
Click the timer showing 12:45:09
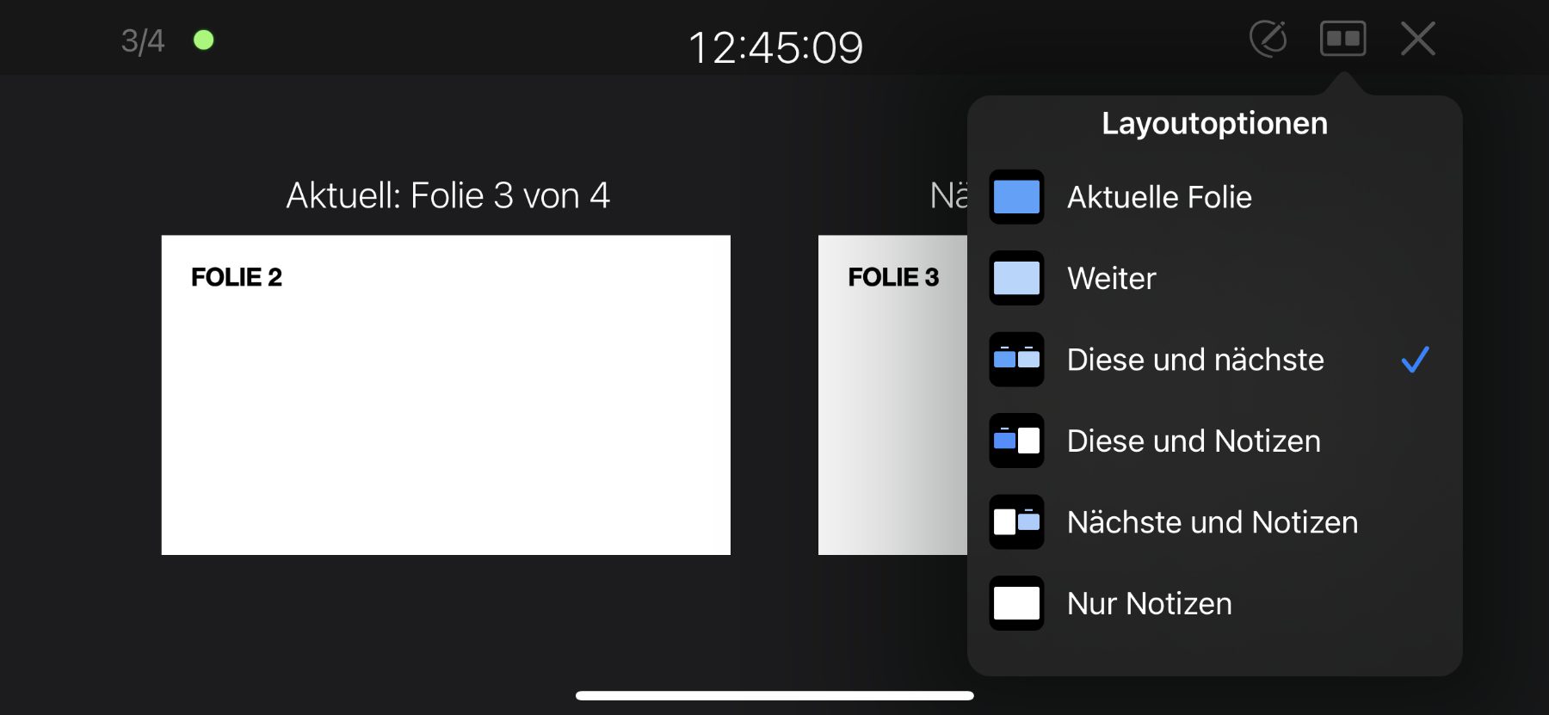775,48
